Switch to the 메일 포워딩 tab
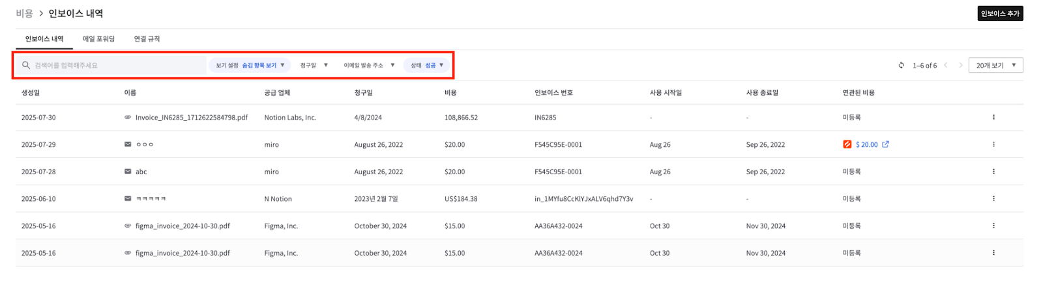Viewport: 1043px width, 290px height. point(98,39)
